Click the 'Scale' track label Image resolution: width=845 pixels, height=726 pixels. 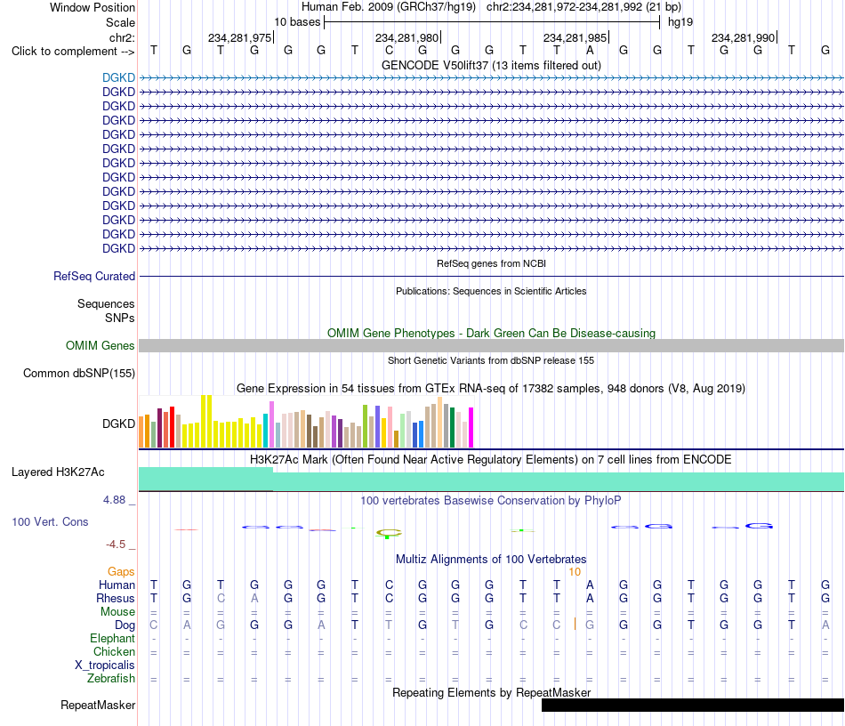(120, 22)
